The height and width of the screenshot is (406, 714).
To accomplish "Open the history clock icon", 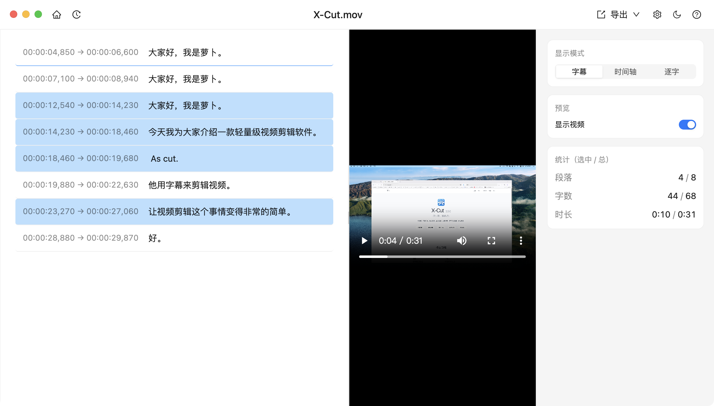I will [76, 14].
